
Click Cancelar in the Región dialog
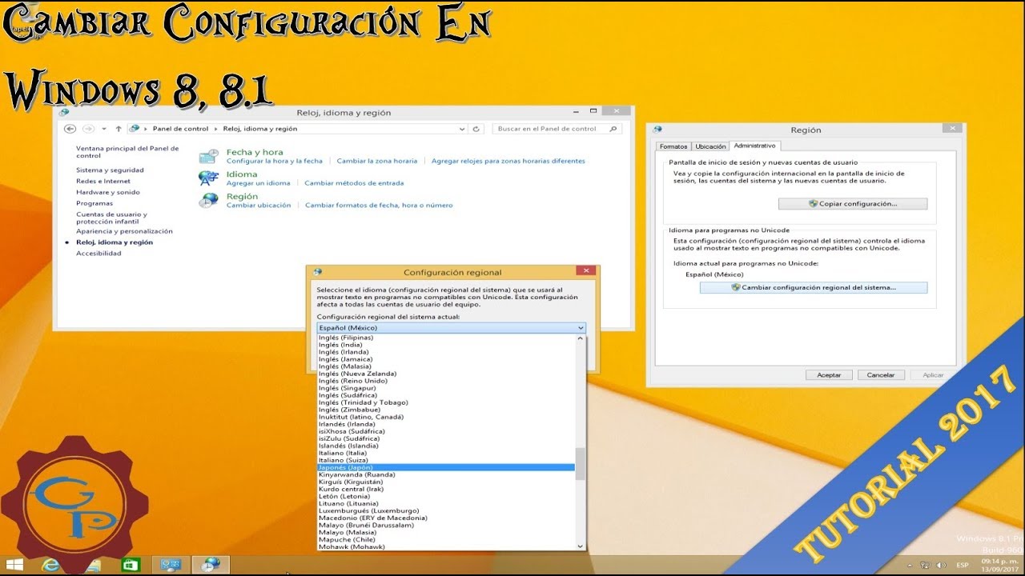881,374
